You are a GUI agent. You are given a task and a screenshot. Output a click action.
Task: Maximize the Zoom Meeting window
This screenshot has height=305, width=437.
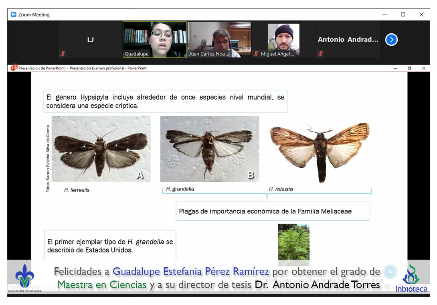[x=403, y=14]
